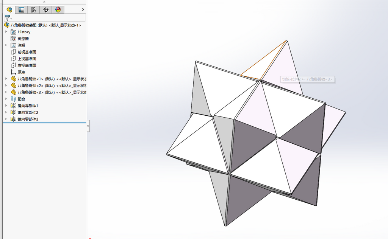Select the 传感器 label in the tree
This screenshot has height=239, width=388.
(x=23, y=39)
